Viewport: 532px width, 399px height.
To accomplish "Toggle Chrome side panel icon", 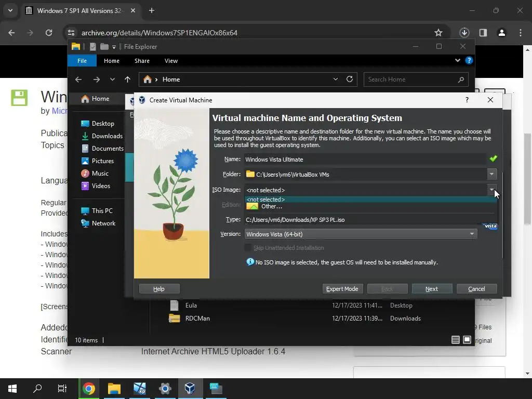I will coord(483,33).
